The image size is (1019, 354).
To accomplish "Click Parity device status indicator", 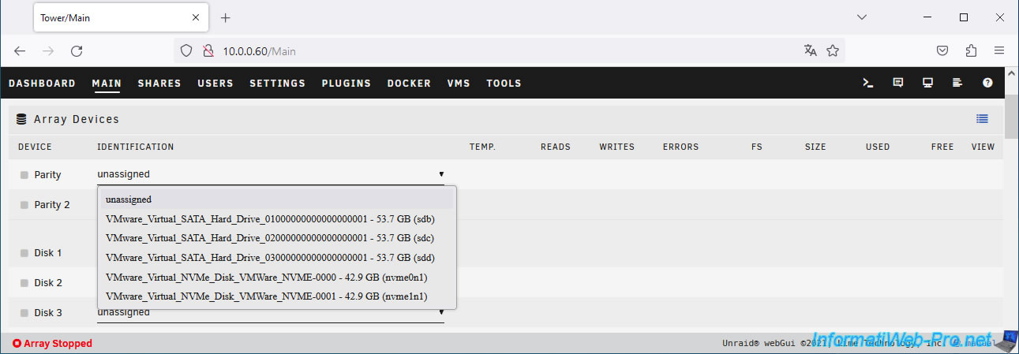I will [x=24, y=175].
